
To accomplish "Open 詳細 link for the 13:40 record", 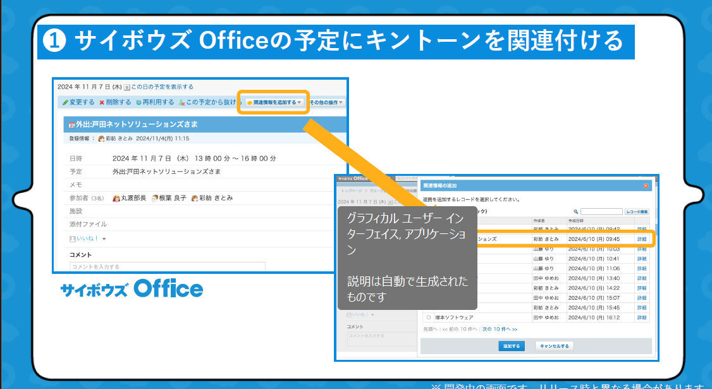I will pos(642,278).
